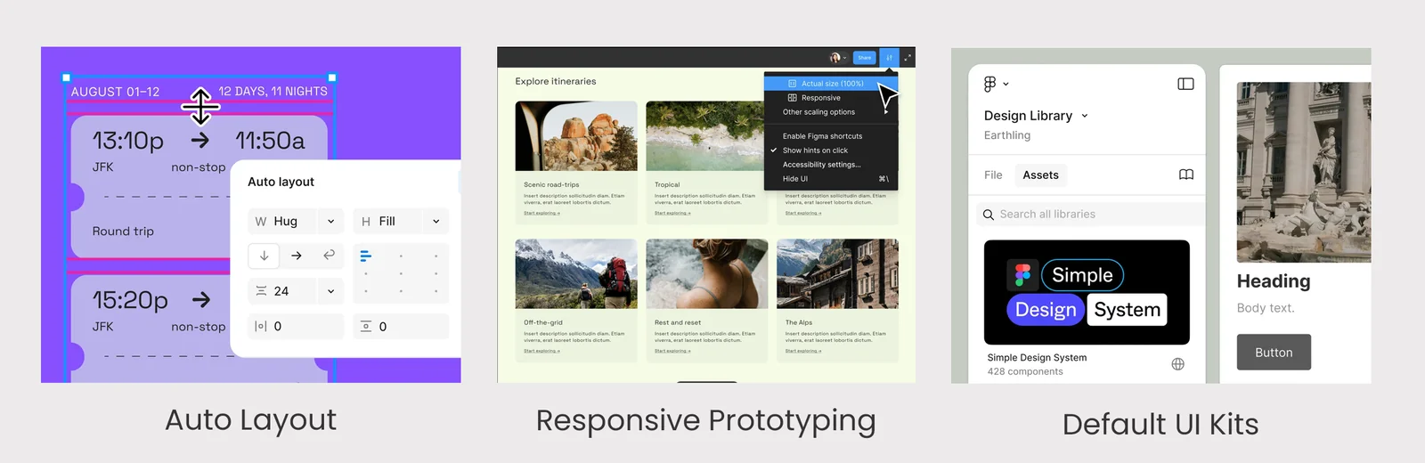Viewport: 1425px width, 463px height.
Task: Switch to the Assets tab
Action: (x=1040, y=175)
